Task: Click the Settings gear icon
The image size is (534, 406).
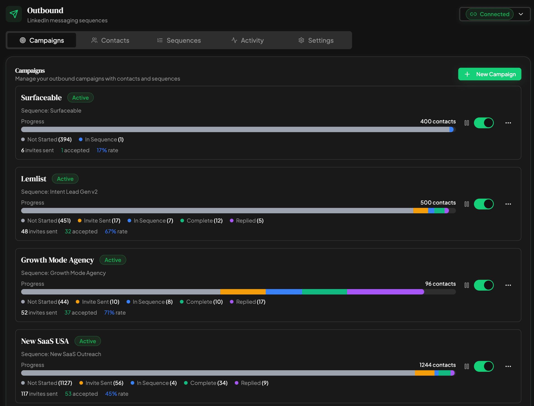Action: [301, 40]
